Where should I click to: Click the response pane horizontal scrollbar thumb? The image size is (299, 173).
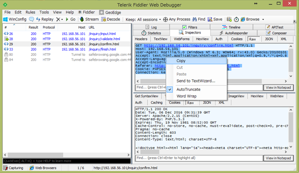(149, 152)
